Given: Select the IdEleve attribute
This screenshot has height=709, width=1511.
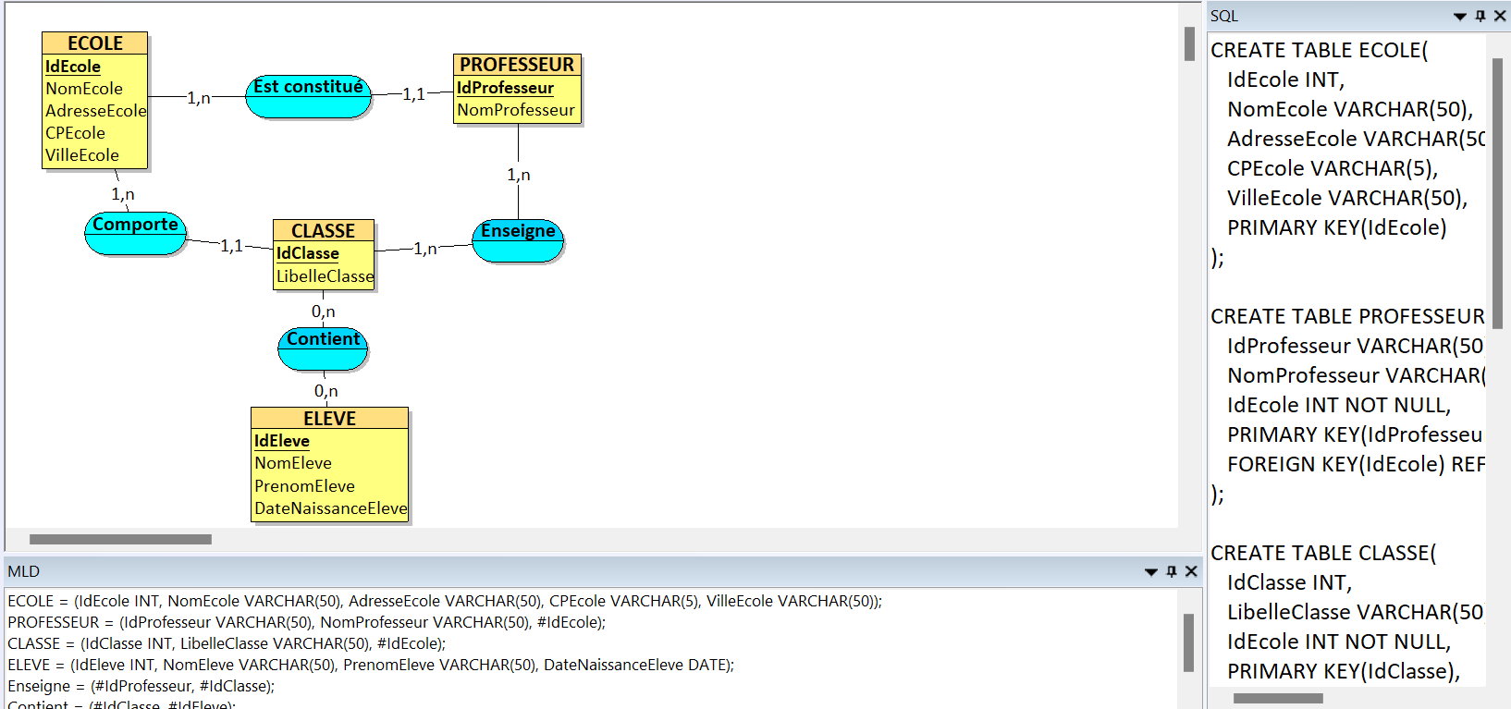Looking at the screenshot, I should pyautogui.click(x=282, y=441).
